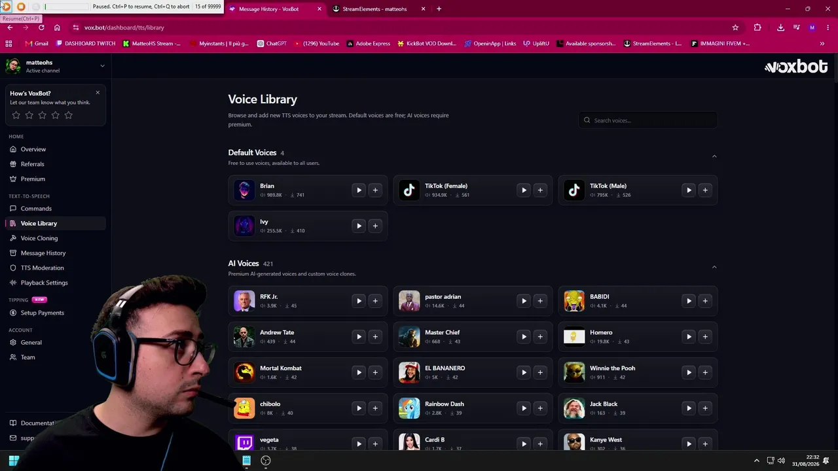The width and height of the screenshot is (838, 471).
Task: Focus the Search voices field
Action: 647,120
